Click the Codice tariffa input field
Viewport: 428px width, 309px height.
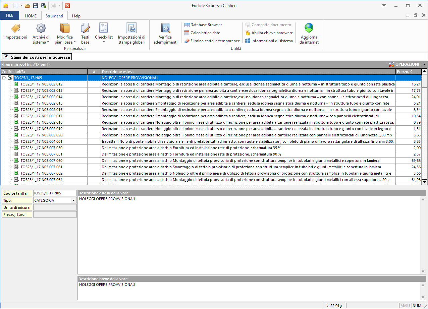tap(55, 193)
